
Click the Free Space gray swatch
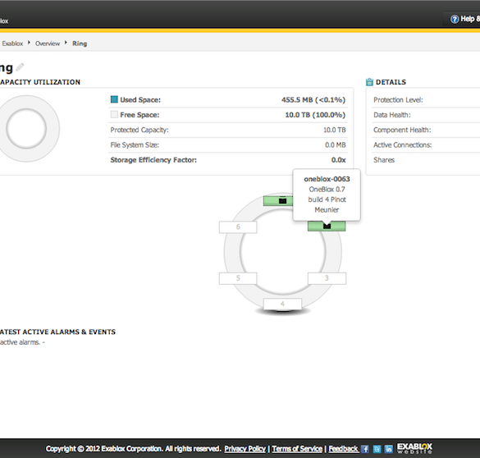tap(114, 115)
